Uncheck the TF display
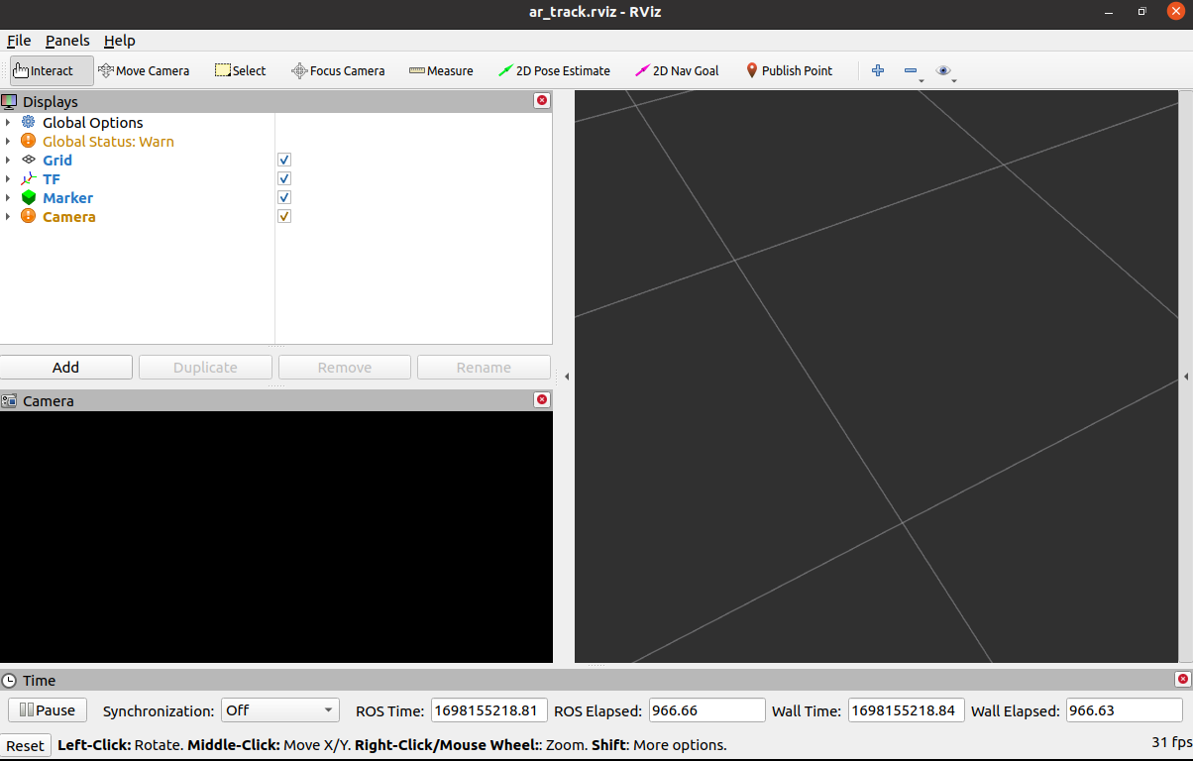Viewport: 1193px width, 761px height. (x=284, y=178)
